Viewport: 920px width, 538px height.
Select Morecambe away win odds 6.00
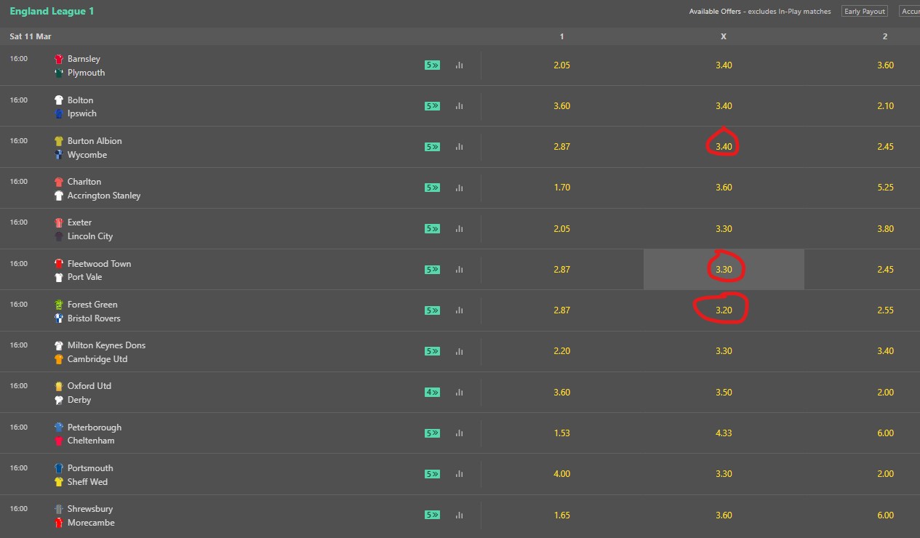(885, 515)
